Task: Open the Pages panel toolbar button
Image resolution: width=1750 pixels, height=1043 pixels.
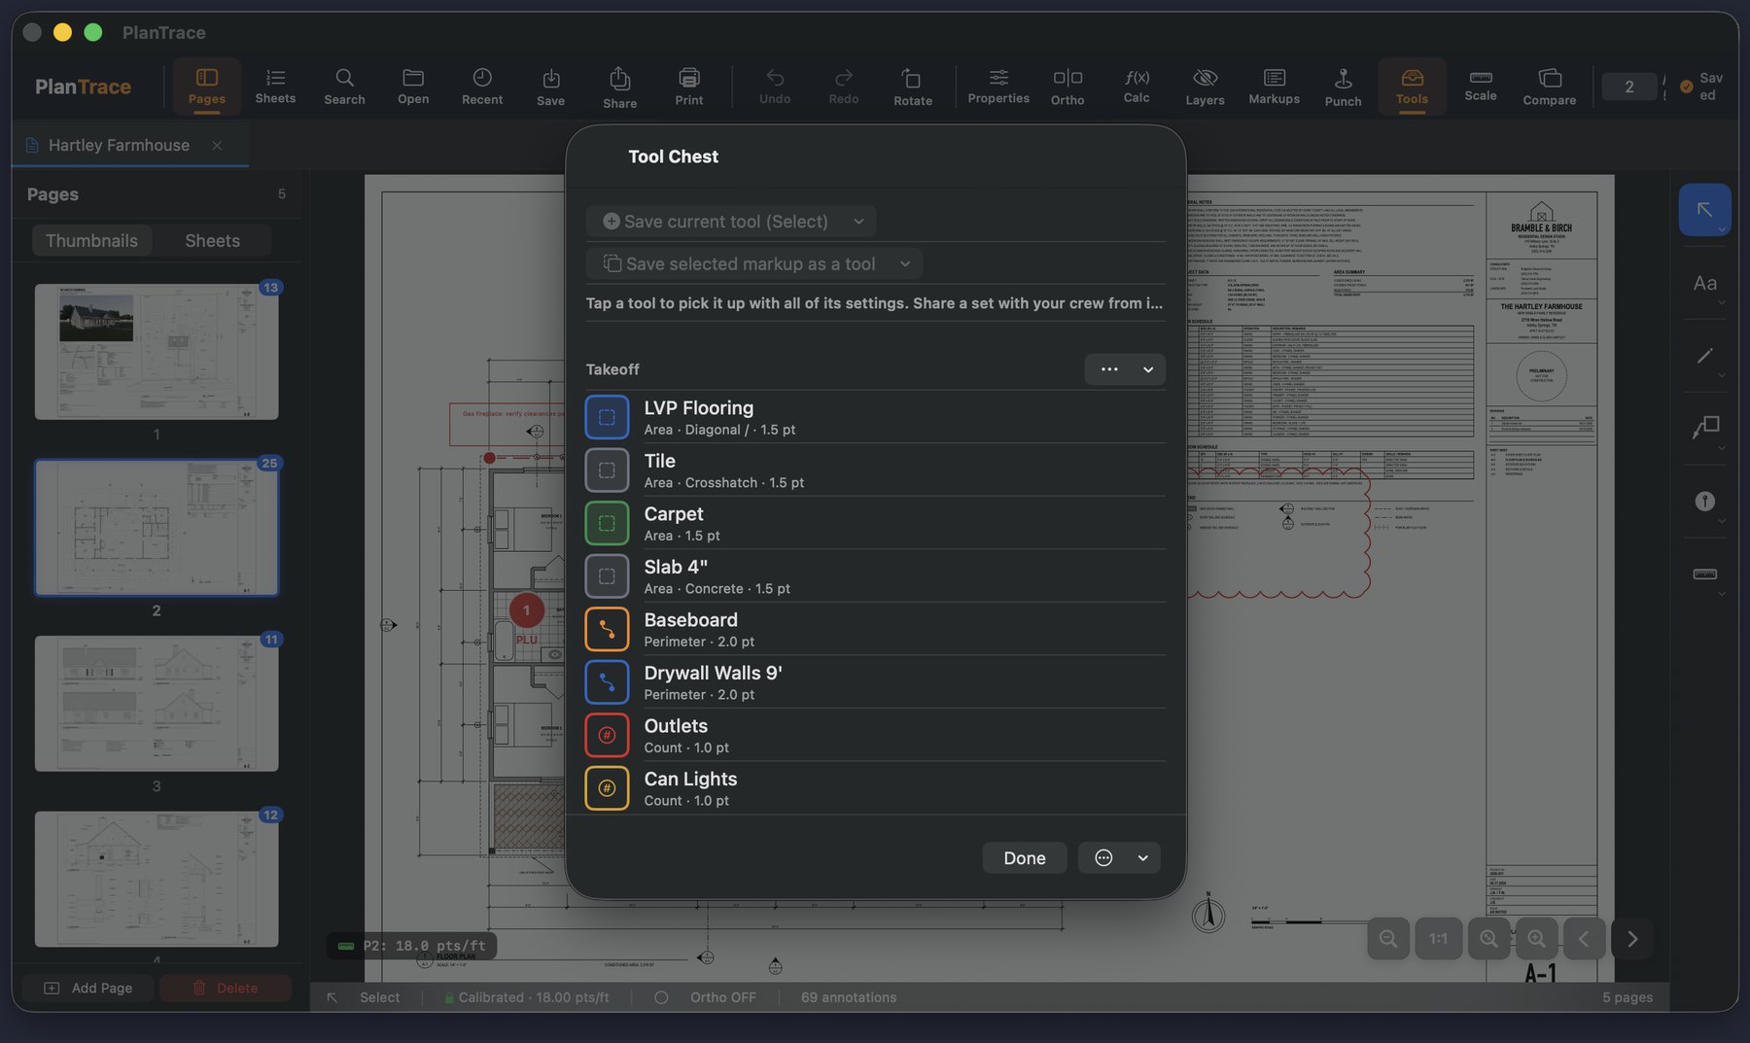Action: pos(206,87)
